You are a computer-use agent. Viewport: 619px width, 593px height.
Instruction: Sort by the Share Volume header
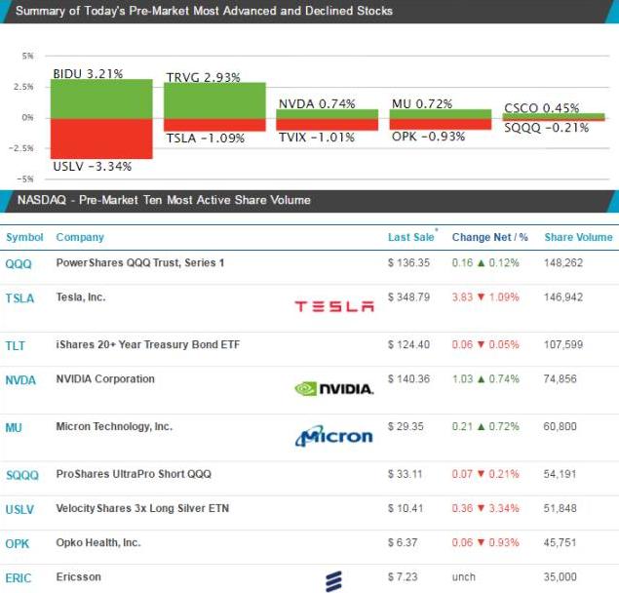[x=578, y=237]
